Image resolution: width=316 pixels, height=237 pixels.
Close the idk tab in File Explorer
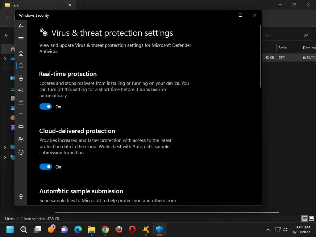coord(70,5)
